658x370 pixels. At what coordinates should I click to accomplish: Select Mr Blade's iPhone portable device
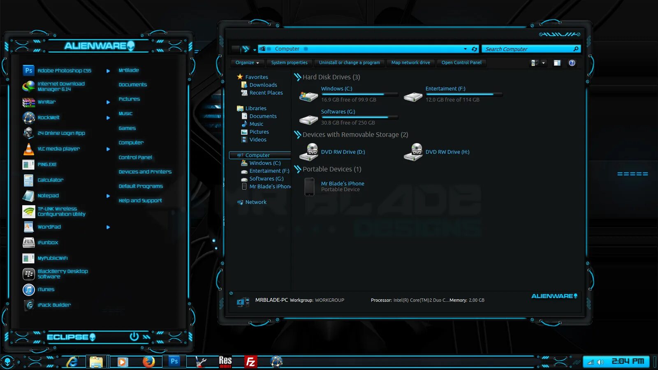click(334, 187)
